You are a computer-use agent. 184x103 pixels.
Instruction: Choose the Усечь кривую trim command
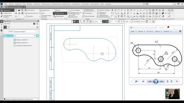pos(74,10)
